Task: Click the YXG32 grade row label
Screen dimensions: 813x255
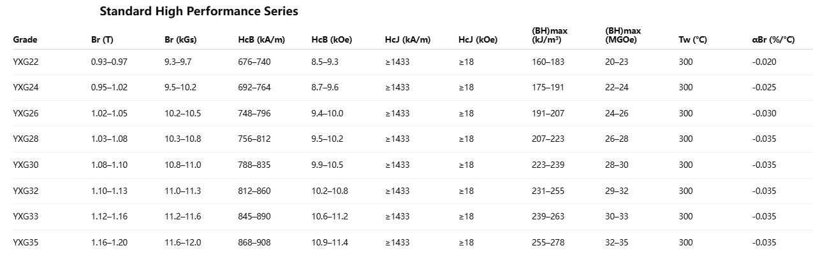Action: pyautogui.click(x=26, y=191)
